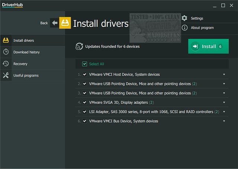Open Settings via the gear icon
Image resolution: width=238 pixels, height=169 pixels.
coord(184,18)
